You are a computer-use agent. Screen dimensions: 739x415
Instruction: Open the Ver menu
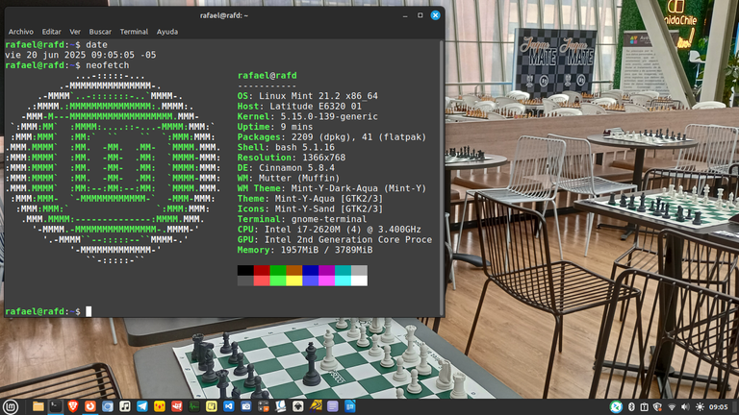pos(75,32)
